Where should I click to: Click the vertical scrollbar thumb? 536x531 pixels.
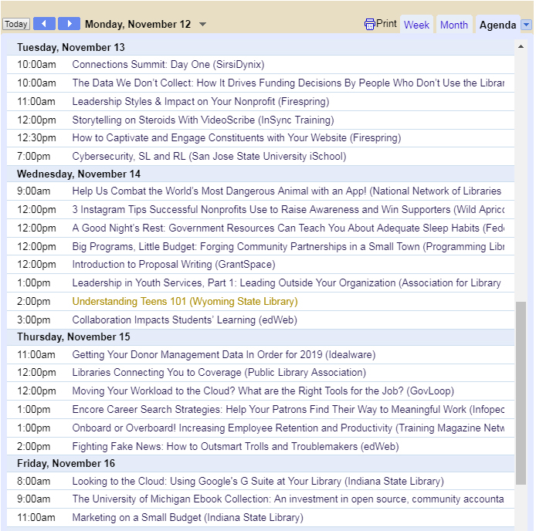(x=521, y=393)
